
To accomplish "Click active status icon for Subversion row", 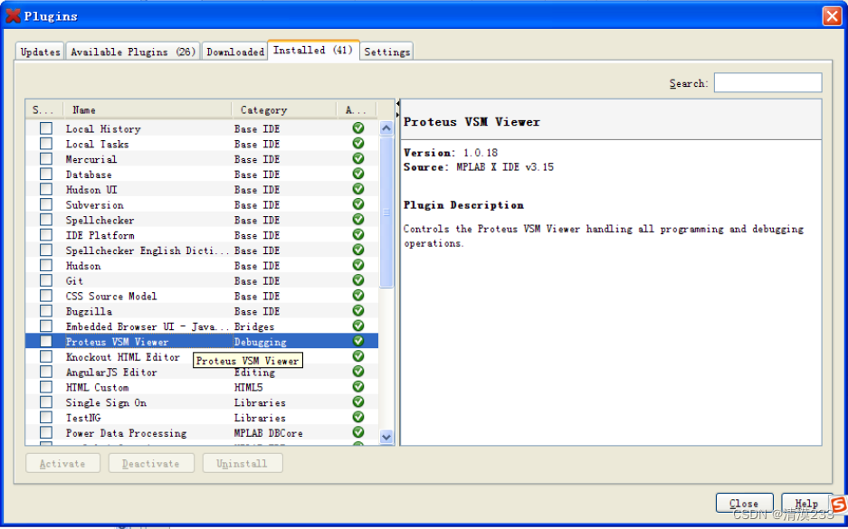I will (x=358, y=204).
